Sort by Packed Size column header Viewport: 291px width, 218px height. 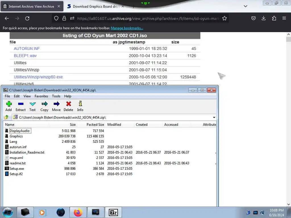click(91, 125)
